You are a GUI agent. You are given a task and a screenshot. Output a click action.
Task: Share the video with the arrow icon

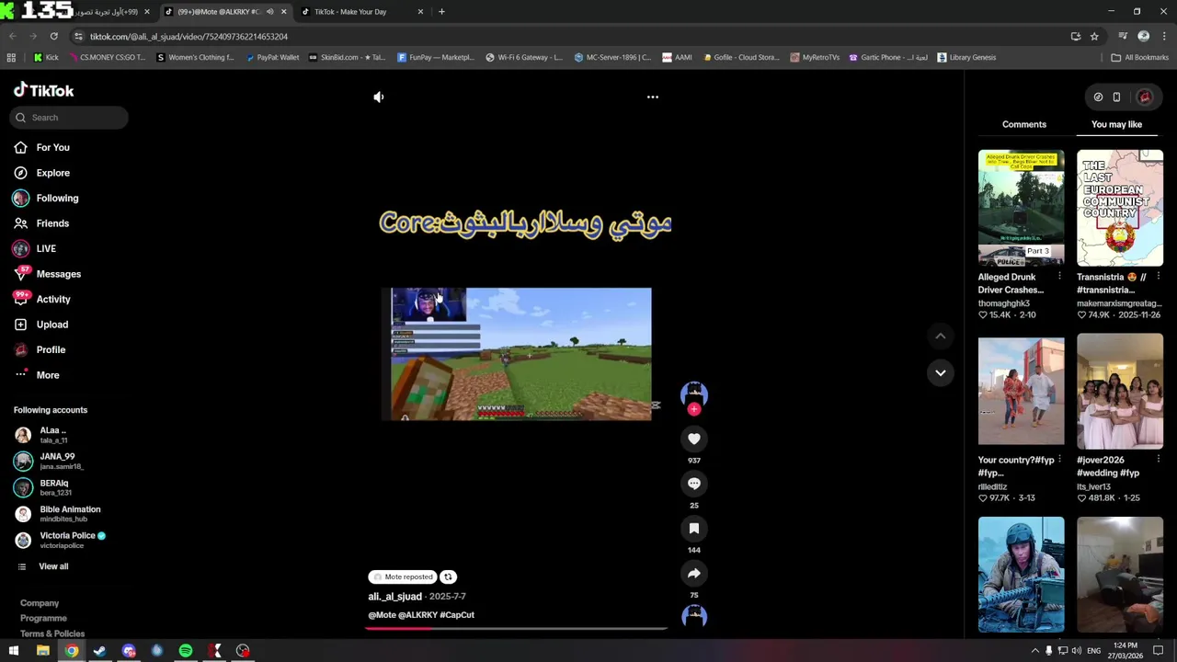pyautogui.click(x=694, y=574)
